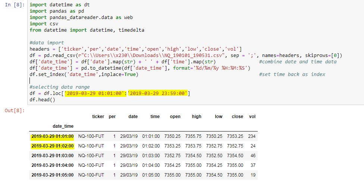
Task: Click the 'high' column header
Action: 197,117
